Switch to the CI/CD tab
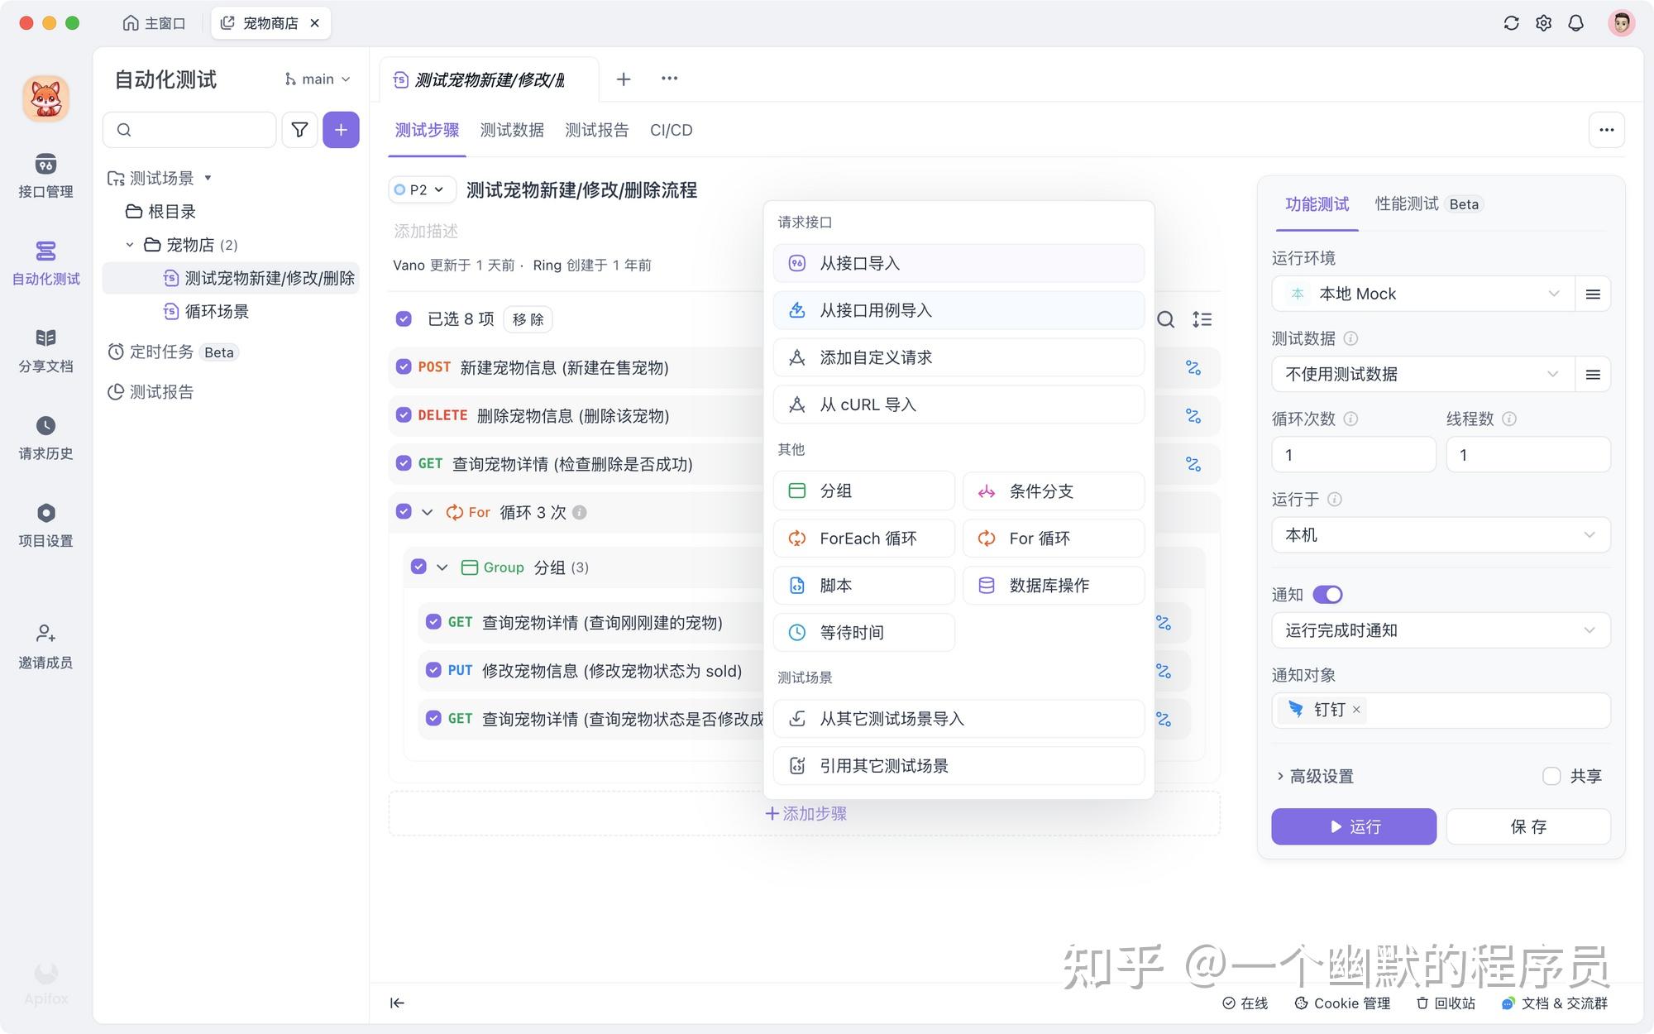The width and height of the screenshot is (1654, 1034). (671, 130)
